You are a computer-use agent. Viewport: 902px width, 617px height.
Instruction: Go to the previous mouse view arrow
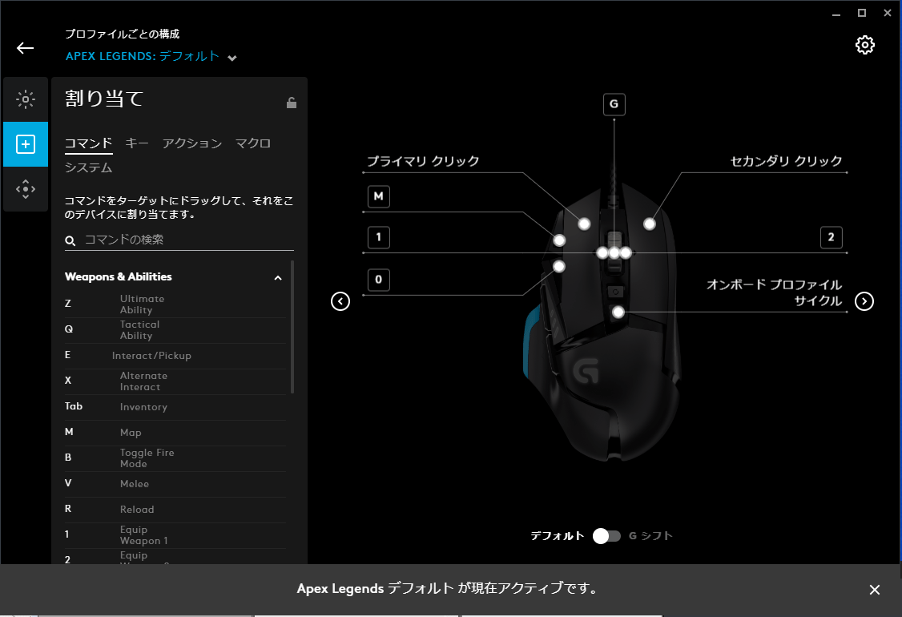[x=340, y=301]
